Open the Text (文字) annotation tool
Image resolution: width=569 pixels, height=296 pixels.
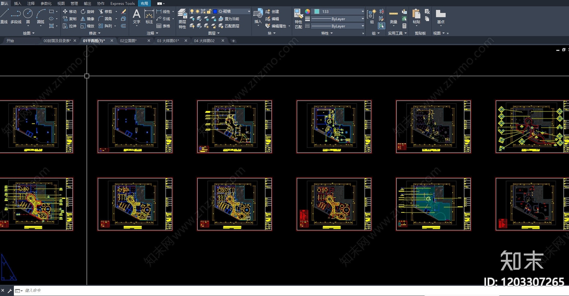[x=137, y=16]
